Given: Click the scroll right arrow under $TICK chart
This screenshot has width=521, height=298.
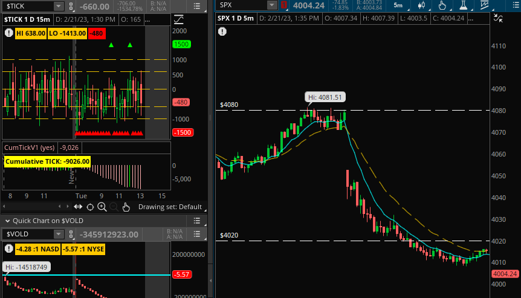Looking at the screenshot, I should pyautogui.click(x=68, y=207).
